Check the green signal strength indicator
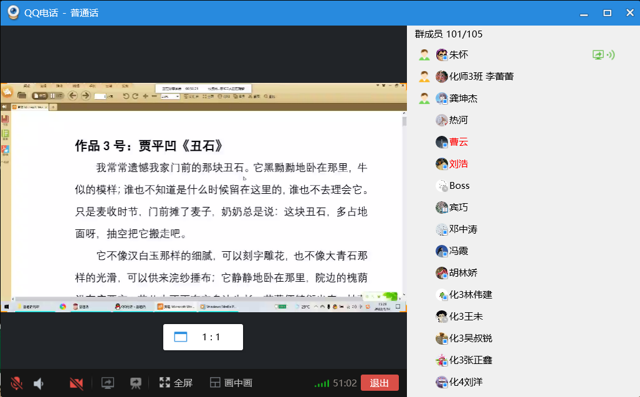The height and width of the screenshot is (397, 640). click(322, 383)
